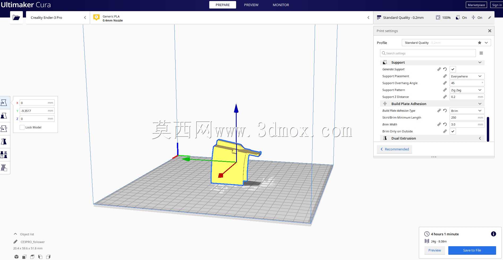This screenshot has height=260, width=503.
Task: Edit the Support Z Distance value
Action: pos(467,97)
